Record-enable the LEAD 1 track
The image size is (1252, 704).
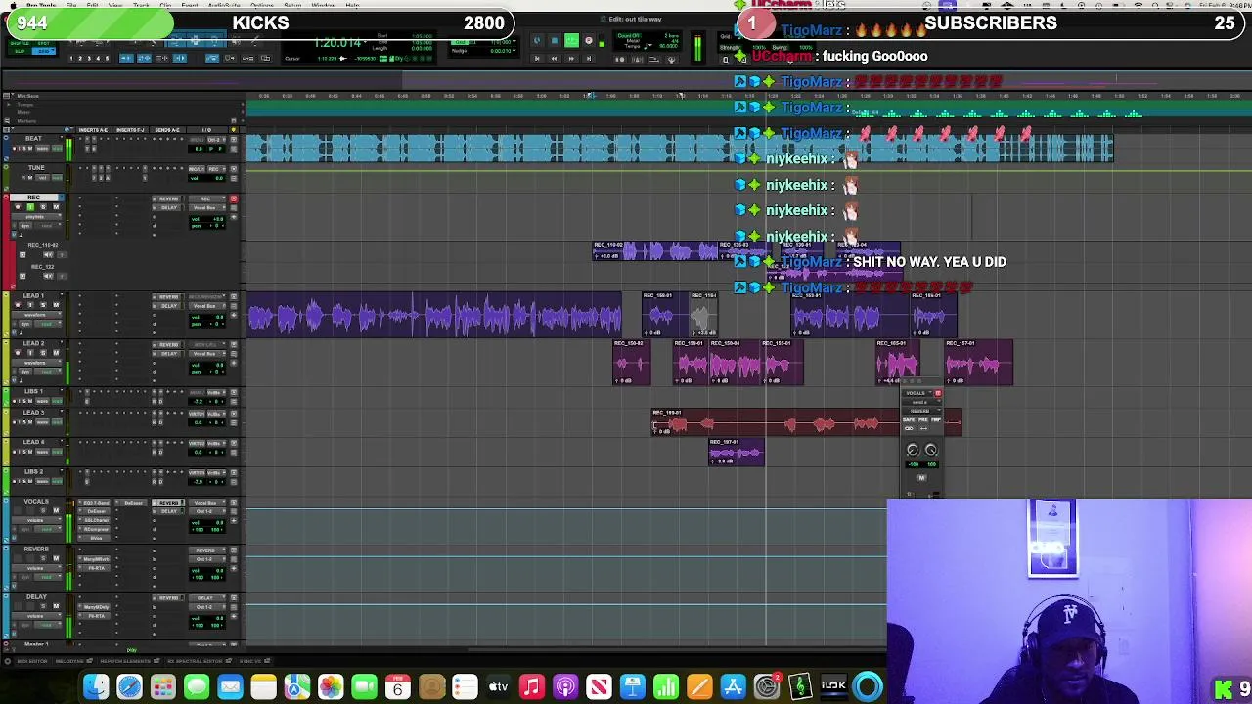18,305
